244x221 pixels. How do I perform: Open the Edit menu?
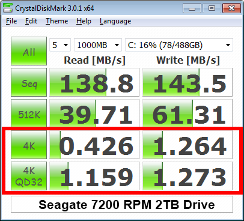31,21
